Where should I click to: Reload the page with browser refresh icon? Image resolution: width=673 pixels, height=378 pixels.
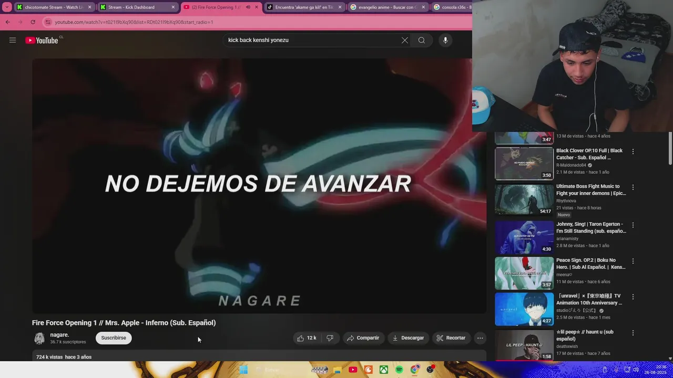(x=33, y=22)
